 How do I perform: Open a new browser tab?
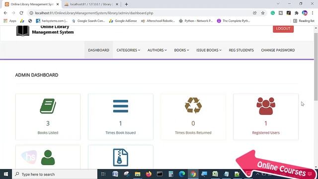point(126,4)
